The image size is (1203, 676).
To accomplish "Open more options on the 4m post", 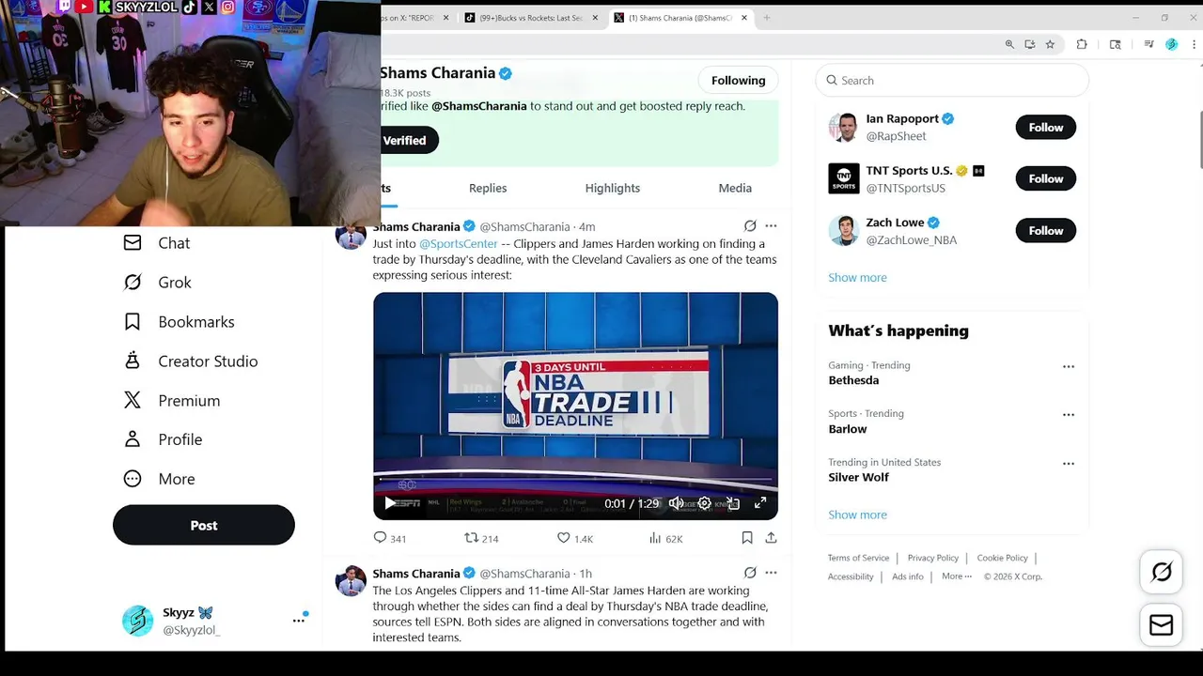I will coord(771,226).
